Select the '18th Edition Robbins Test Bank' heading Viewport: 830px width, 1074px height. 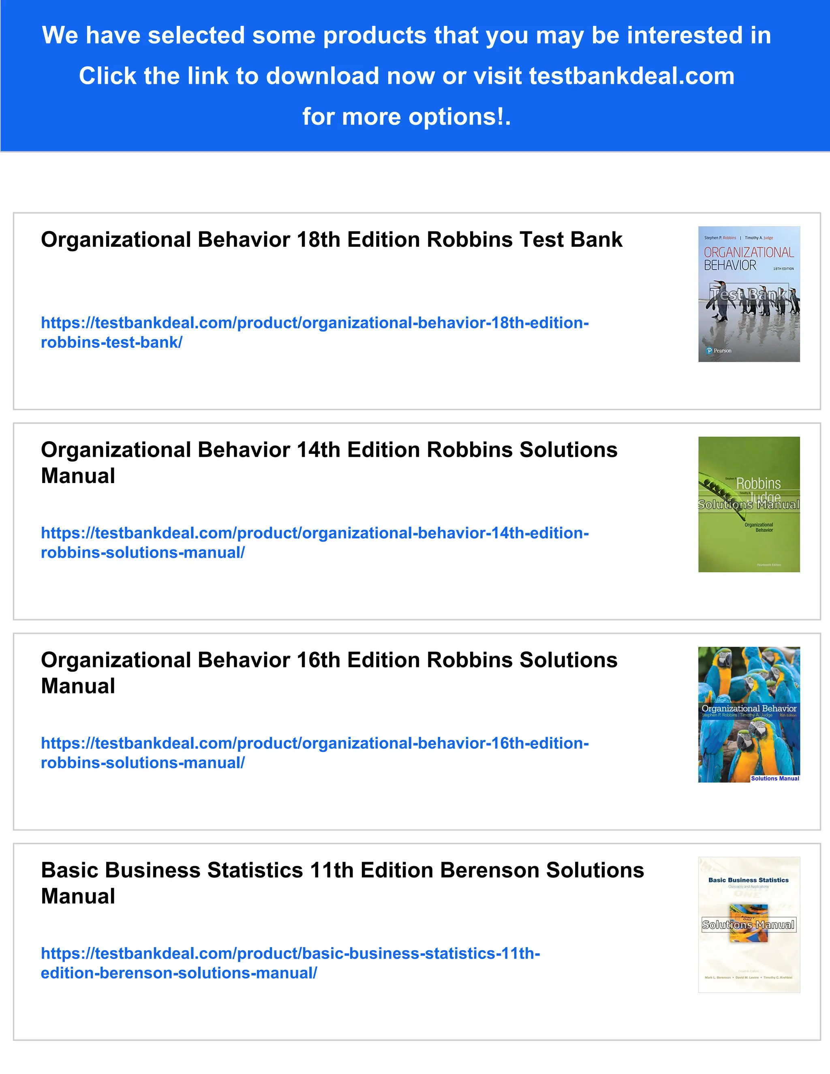332,240
